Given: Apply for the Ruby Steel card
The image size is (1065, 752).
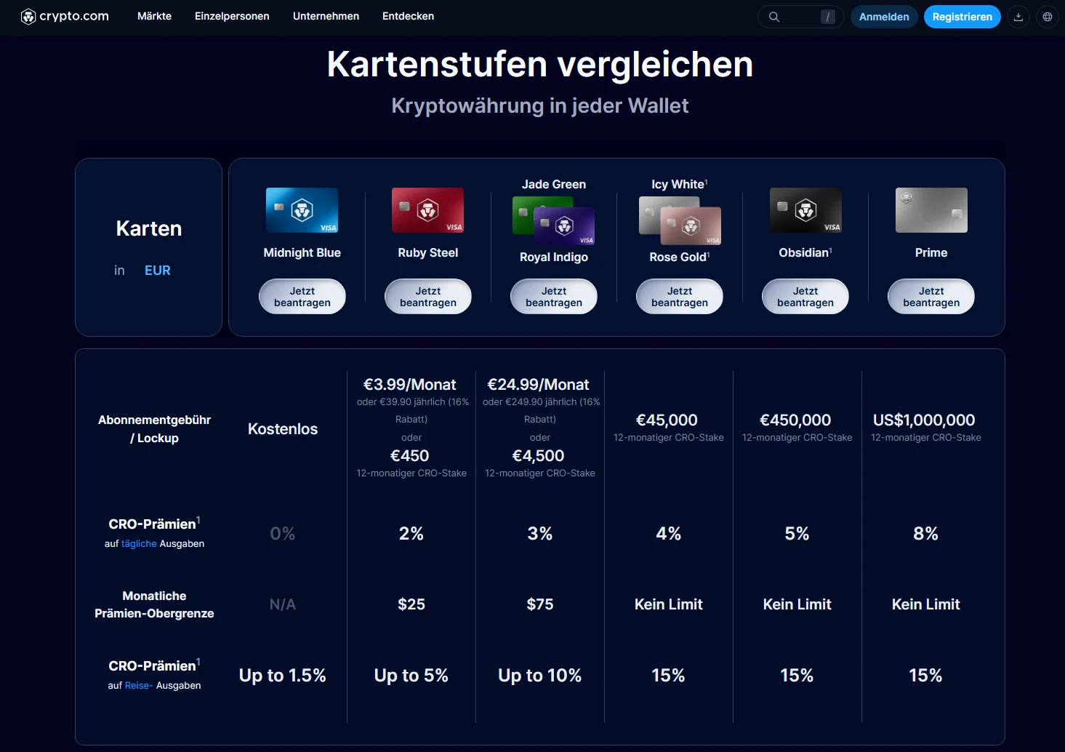Looking at the screenshot, I should pyautogui.click(x=428, y=297).
